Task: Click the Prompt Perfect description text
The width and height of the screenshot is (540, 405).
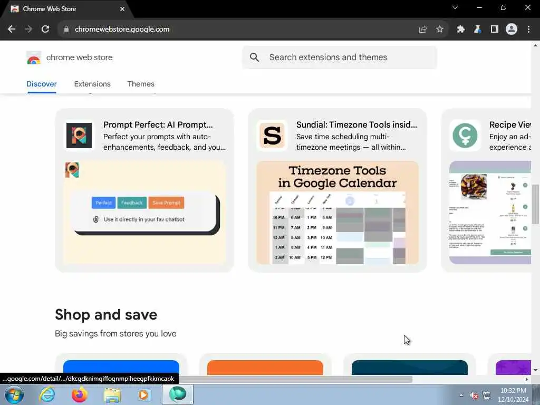Action: click(x=165, y=142)
